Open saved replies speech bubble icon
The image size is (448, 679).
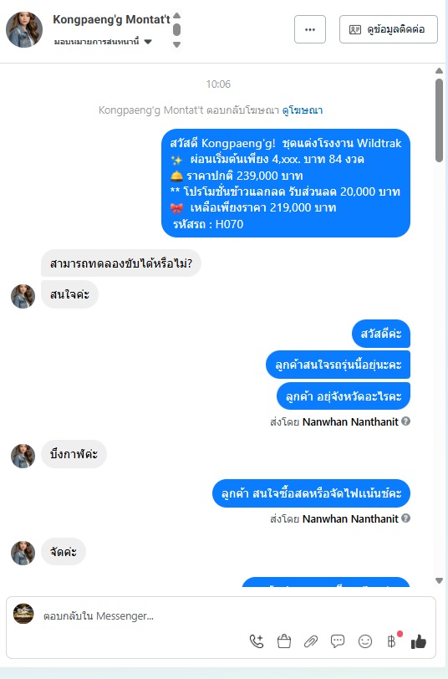point(338,641)
